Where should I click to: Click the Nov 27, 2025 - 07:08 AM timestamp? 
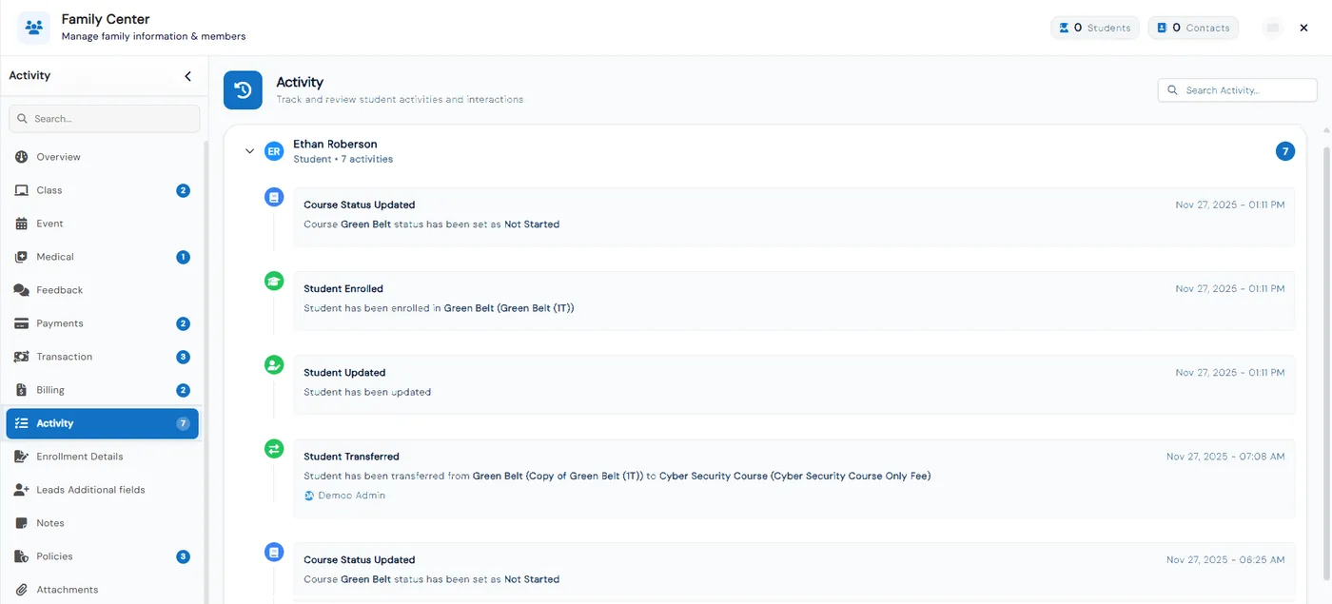1225,457
